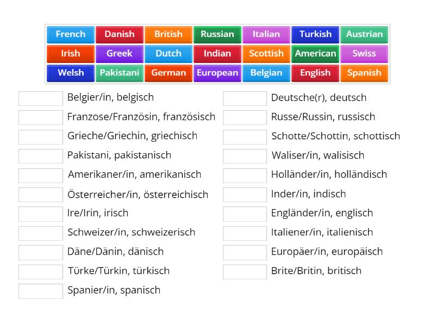This screenshot has height=326, width=435.
Task: Choose the Turkish nationality tile
Action: [315, 34]
